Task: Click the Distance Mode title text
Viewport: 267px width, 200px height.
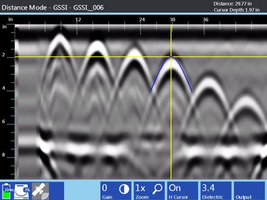Action: tap(52, 7)
